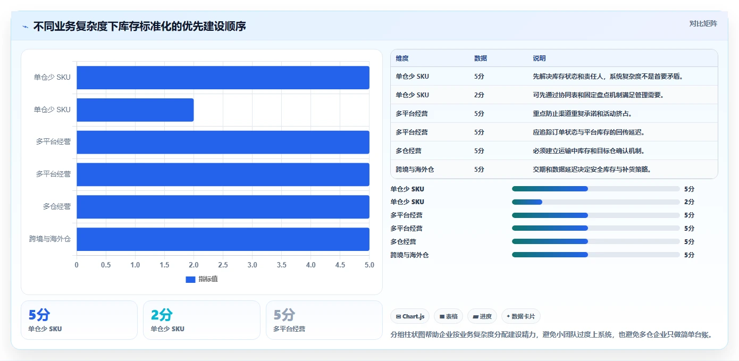Select the cell 可先通过协同表和固定盘点机制满足管理需要
The height and width of the screenshot is (361, 739).
(599, 95)
